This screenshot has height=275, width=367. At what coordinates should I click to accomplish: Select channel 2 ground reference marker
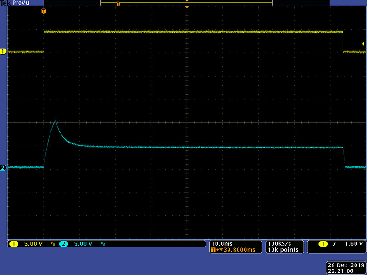pos(3,168)
